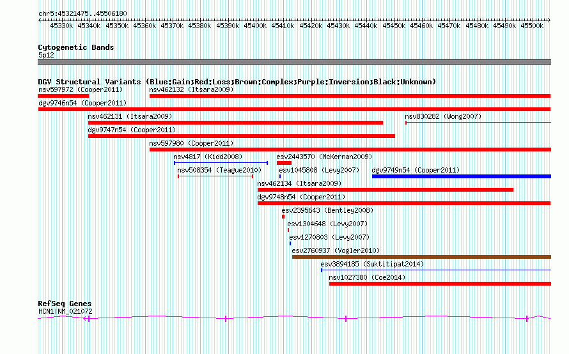Click esv1304648 (Levy2007) label
This screenshot has height=354, width=569.
pos(327,224)
